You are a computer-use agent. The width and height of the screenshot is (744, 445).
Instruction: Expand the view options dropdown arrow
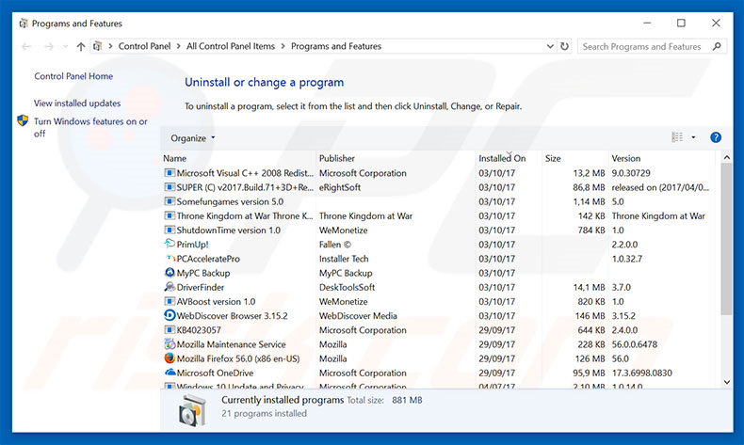pyautogui.click(x=693, y=137)
